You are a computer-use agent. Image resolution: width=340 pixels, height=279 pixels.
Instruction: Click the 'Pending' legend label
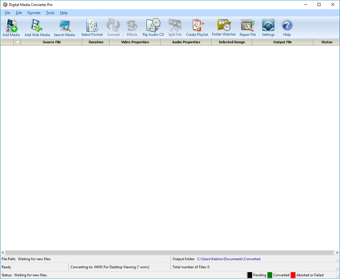point(259,275)
